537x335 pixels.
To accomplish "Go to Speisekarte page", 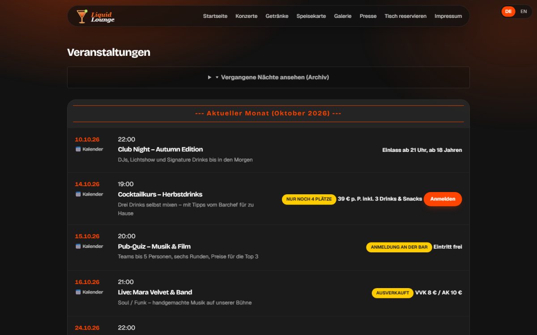I will click(x=311, y=16).
